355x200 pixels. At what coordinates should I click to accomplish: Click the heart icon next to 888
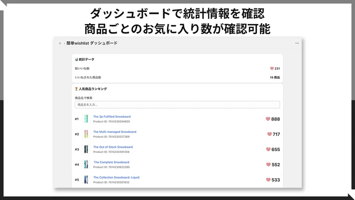268,119
